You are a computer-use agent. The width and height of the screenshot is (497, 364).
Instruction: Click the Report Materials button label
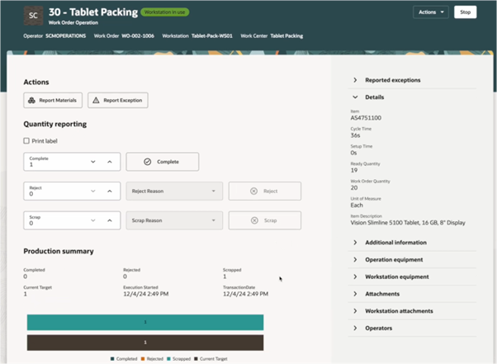pos(58,101)
